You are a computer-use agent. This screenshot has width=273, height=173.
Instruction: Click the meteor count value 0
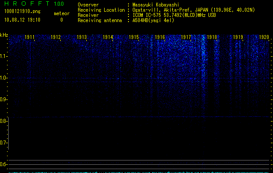[62, 20]
